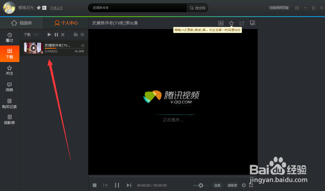Click the user avatar picture
This screenshot has width=325, height=191.
(x=9, y=8)
